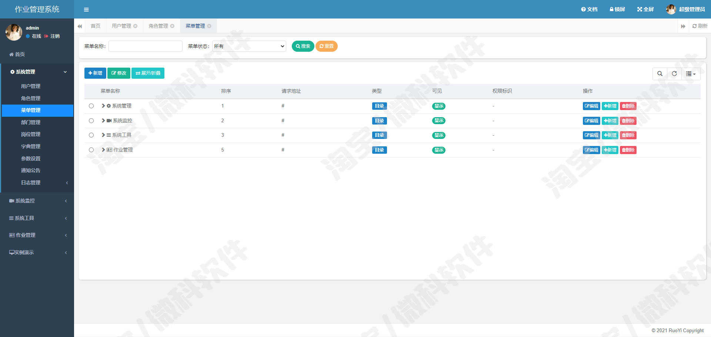Click the orange 重置 button
The width and height of the screenshot is (711, 337).
tap(326, 46)
